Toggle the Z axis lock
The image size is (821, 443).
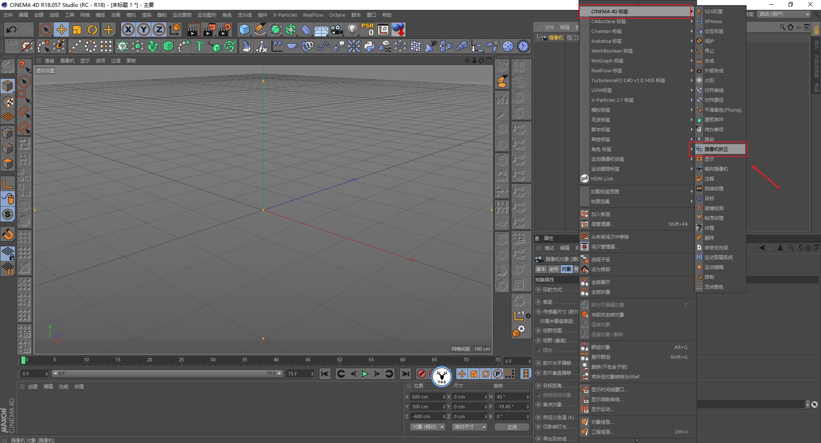pos(159,30)
